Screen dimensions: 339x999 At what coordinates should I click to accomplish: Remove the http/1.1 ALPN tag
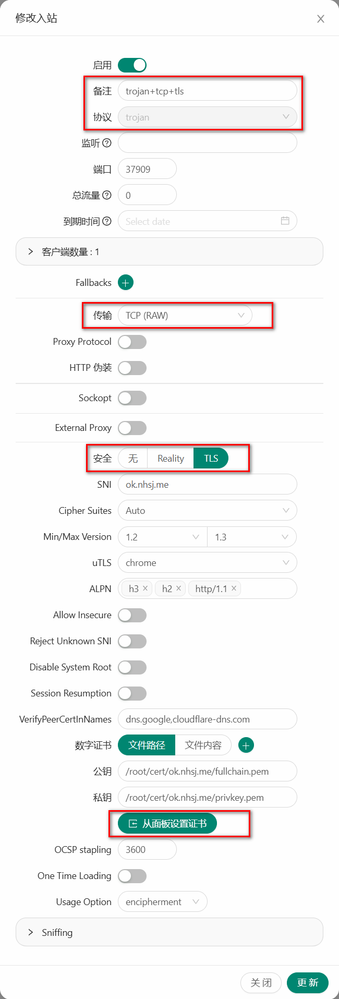pos(234,588)
